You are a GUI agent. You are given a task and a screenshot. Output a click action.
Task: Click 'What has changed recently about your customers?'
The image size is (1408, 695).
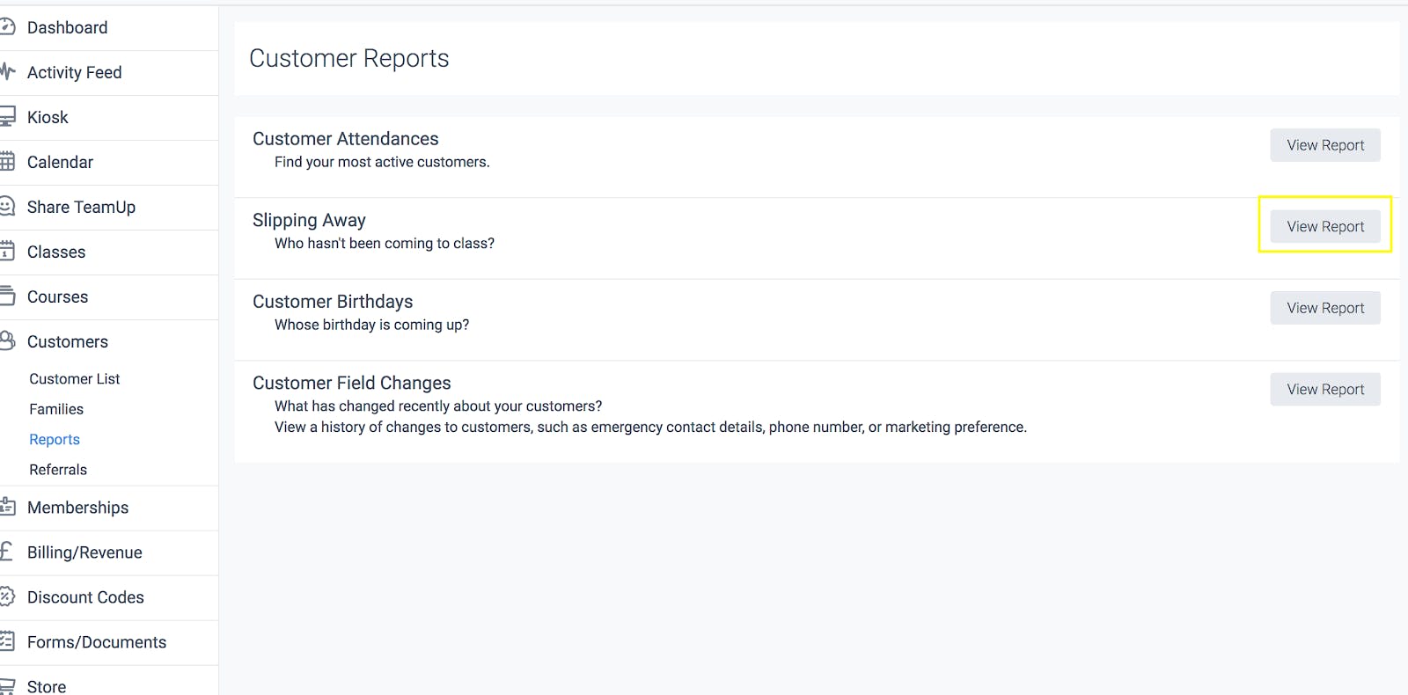coord(438,406)
